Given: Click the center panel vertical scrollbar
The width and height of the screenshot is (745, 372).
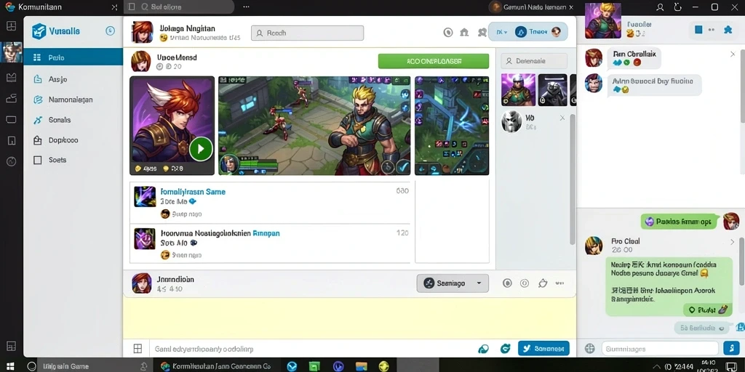Looking at the screenshot, I should coord(573,179).
